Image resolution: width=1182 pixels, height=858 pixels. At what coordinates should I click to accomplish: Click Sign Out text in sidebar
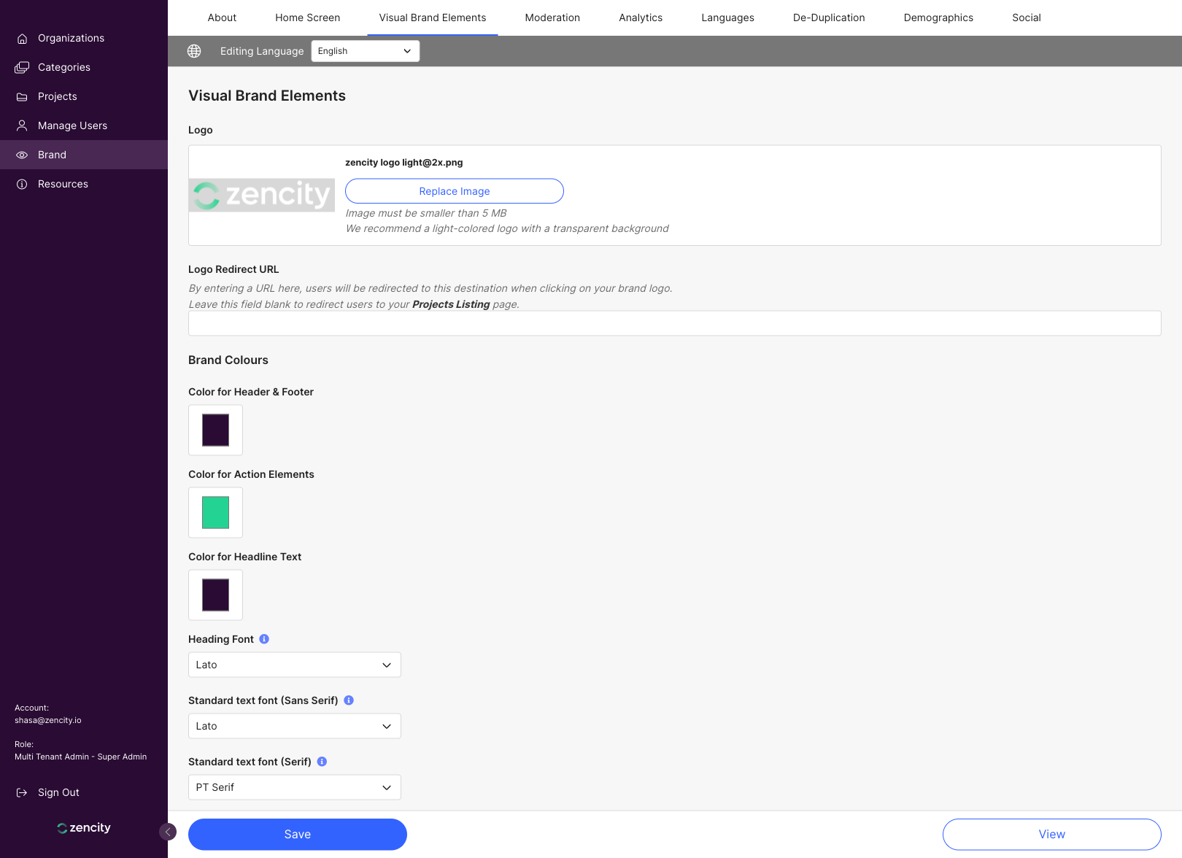(58, 792)
